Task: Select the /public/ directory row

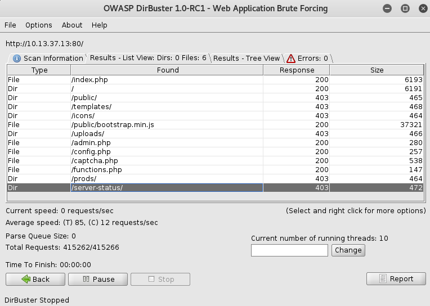Action: (x=215, y=98)
